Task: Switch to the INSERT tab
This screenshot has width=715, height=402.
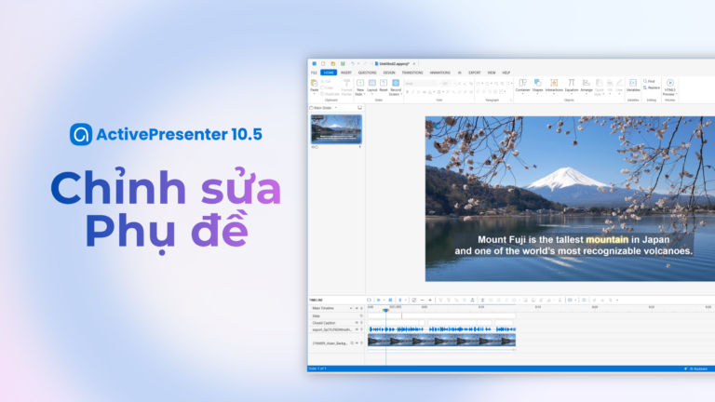Action: pos(346,73)
